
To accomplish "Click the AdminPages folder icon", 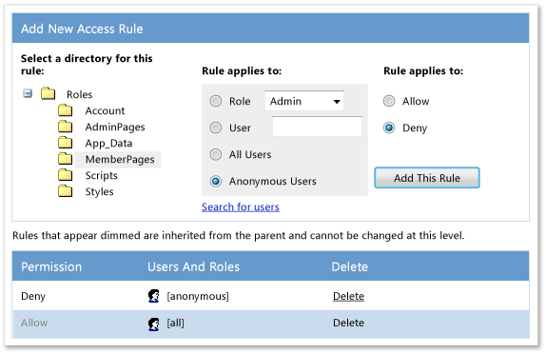I will click(65, 127).
